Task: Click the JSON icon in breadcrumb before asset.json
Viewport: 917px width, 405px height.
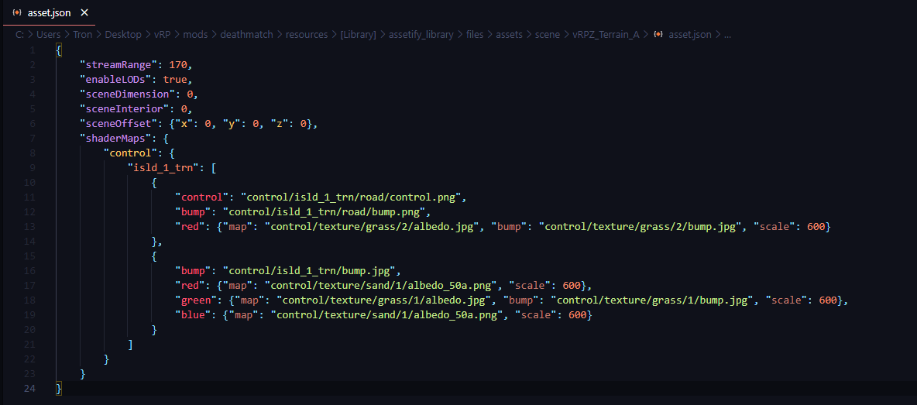Action: coord(658,35)
